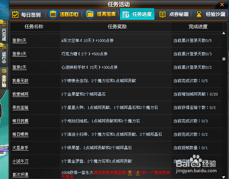Open the 大显身手 task link
This screenshot has width=229, height=179.
click(x=20, y=148)
